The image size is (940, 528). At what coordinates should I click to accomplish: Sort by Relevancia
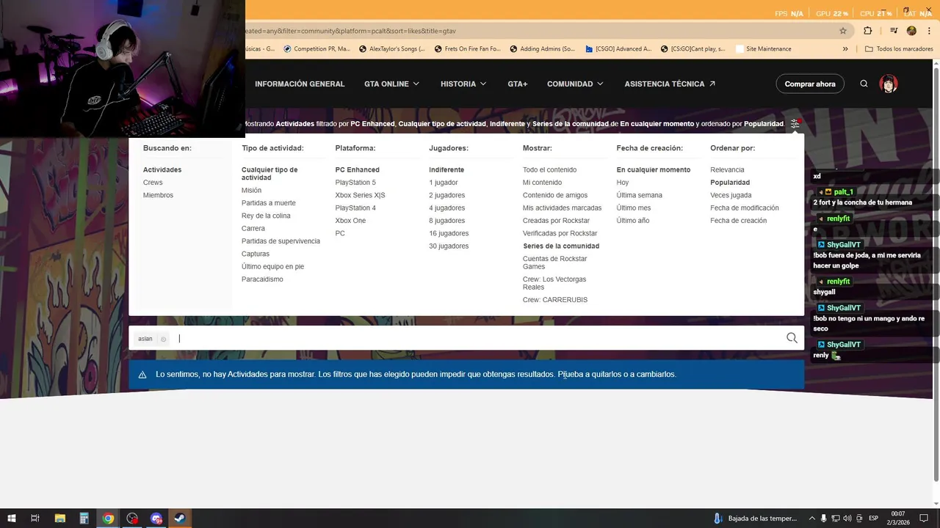tap(727, 170)
